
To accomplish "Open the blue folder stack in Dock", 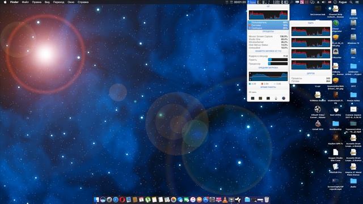I will (247, 199).
